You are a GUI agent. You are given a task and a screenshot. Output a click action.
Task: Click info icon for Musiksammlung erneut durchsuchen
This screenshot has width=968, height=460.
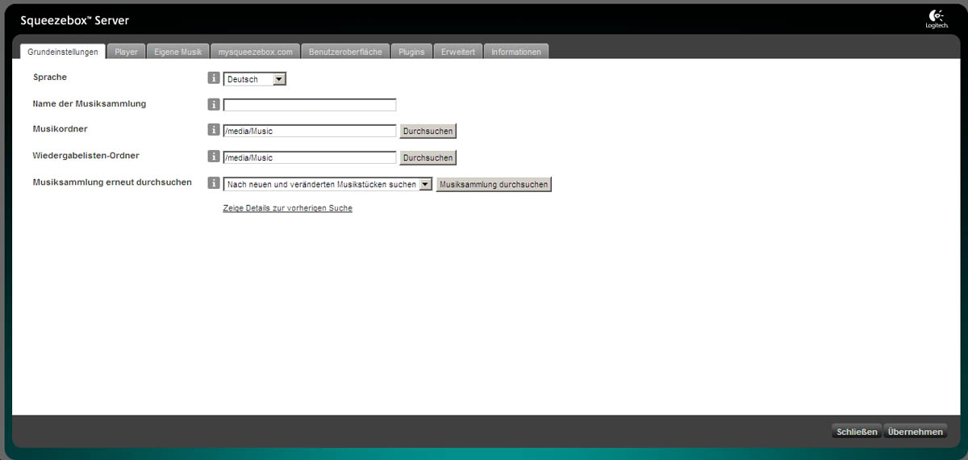214,183
